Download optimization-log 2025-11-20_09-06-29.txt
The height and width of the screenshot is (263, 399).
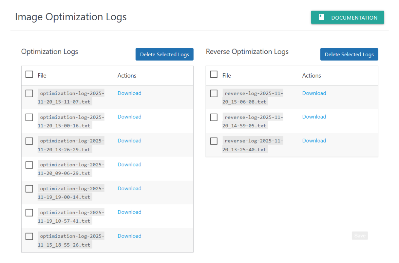[x=129, y=165]
